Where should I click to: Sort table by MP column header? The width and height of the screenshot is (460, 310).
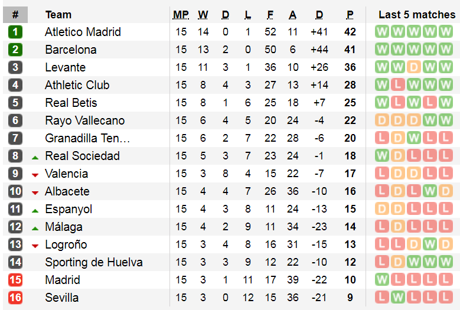tap(181, 15)
